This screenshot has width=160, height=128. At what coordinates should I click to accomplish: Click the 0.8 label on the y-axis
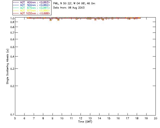[x=12, y=27]
